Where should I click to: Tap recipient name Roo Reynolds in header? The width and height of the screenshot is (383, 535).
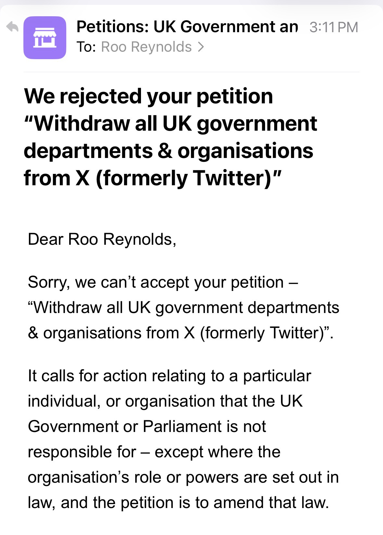click(x=146, y=47)
